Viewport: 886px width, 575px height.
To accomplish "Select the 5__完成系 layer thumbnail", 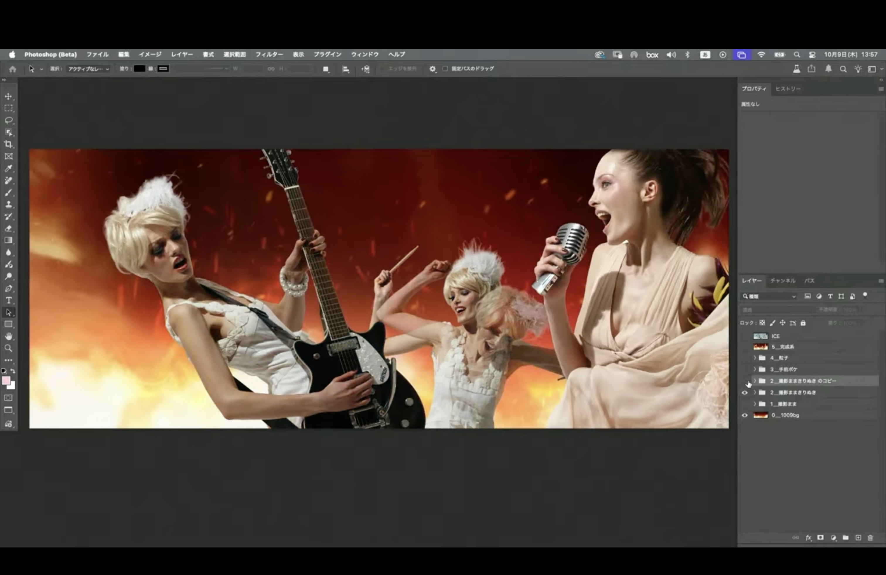I will point(761,347).
